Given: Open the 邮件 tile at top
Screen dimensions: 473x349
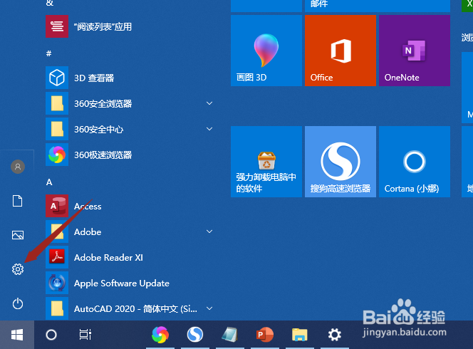Looking at the screenshot, I should pyautogui.click(x=378, y=6).
